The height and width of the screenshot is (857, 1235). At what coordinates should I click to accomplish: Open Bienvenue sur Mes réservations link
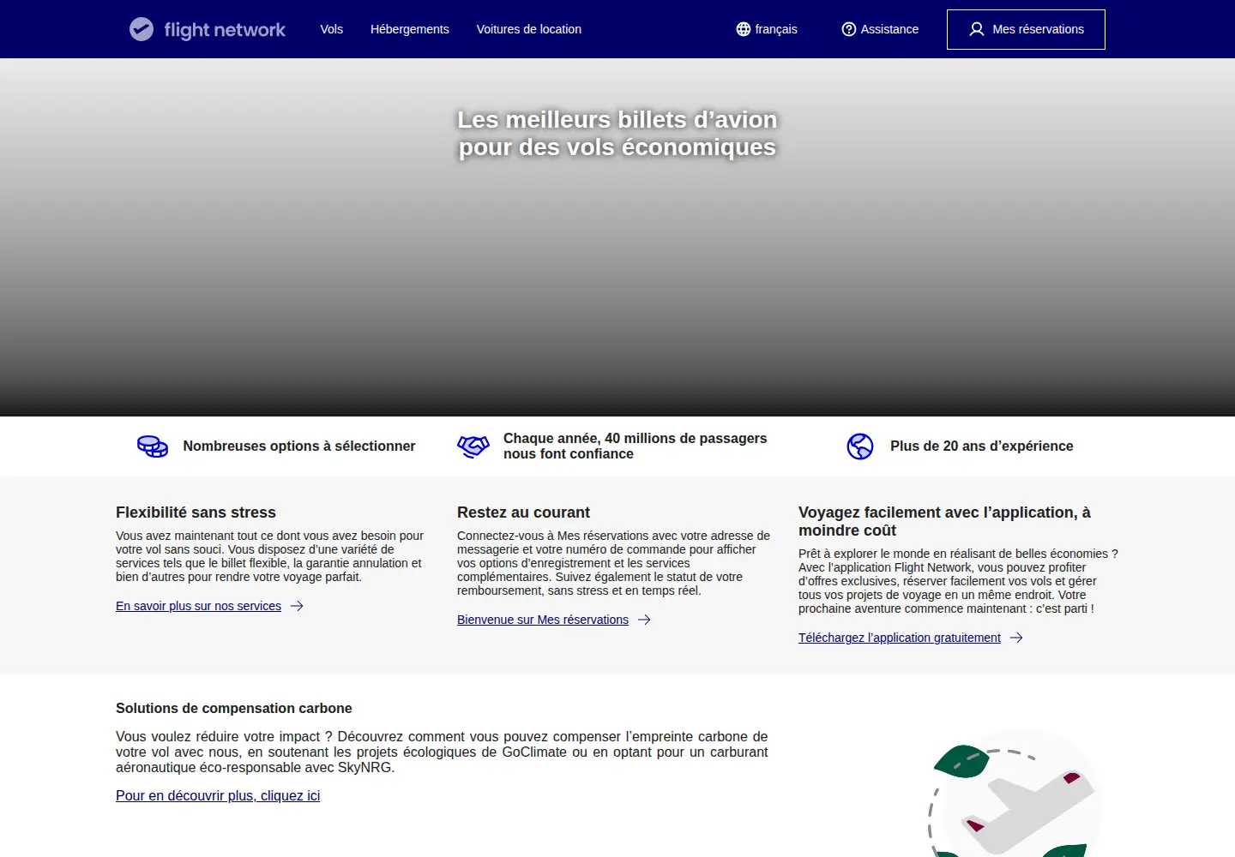543,620
